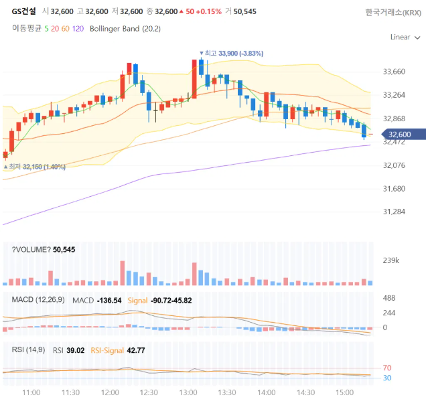Toggle the 60-period moving average

(65, 29)
